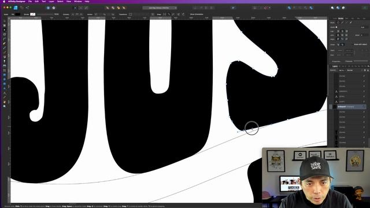Viewport: 370px width, 208px height.
Task: Switch to the Export Persona
Action: click(27, 8)
